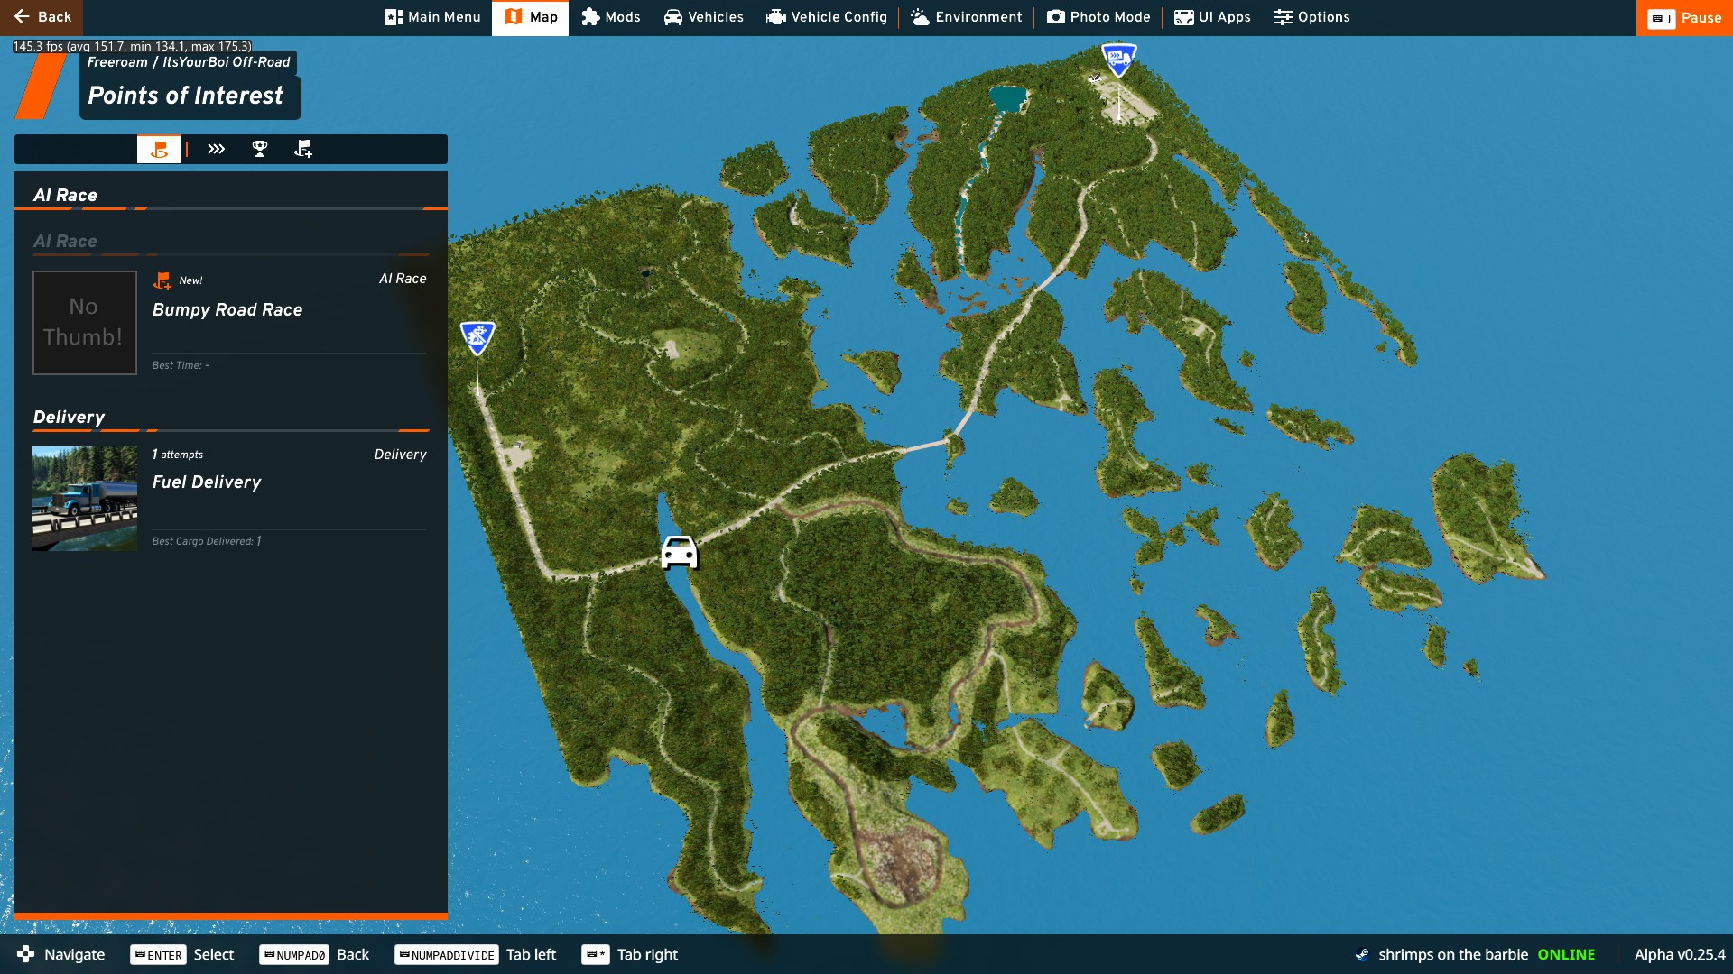This screenshot has height=974, width=1733.
Task: Open the Main Menu tab
Action: pyautogui.click(x=432, y=17)
